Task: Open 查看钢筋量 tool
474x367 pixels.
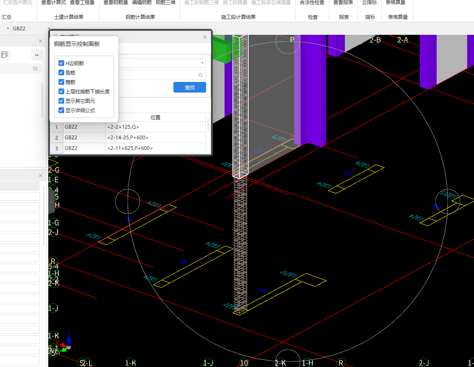Action: tap(116, 2)
